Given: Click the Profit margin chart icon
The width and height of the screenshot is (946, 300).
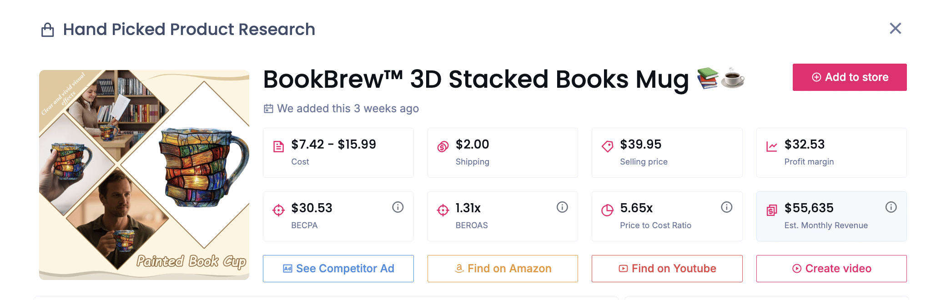Looking at the screenshot, I should pyautogui.click(x=772, y=146).
